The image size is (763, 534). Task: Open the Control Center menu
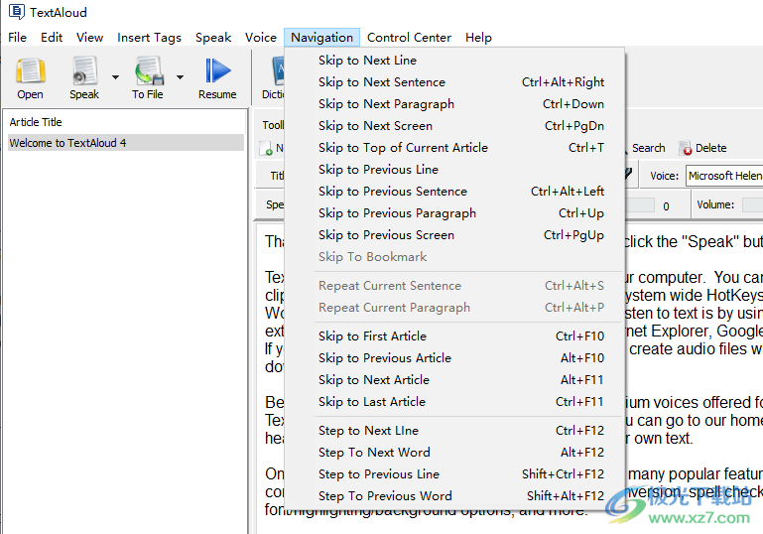pyautogui.click(x=409, y=38)
